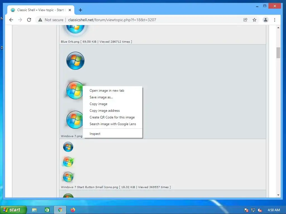Open a new tab with plus button

80,10
